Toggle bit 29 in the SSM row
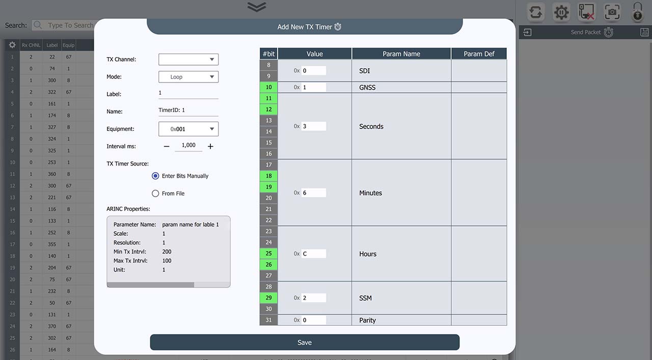The image size is (652, 360). [x=268, y=298]
